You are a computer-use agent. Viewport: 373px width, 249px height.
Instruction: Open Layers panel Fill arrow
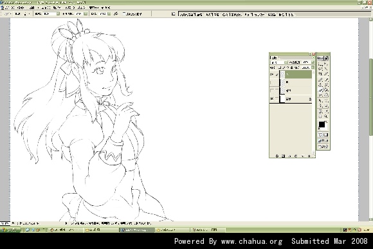click(313, 68)
